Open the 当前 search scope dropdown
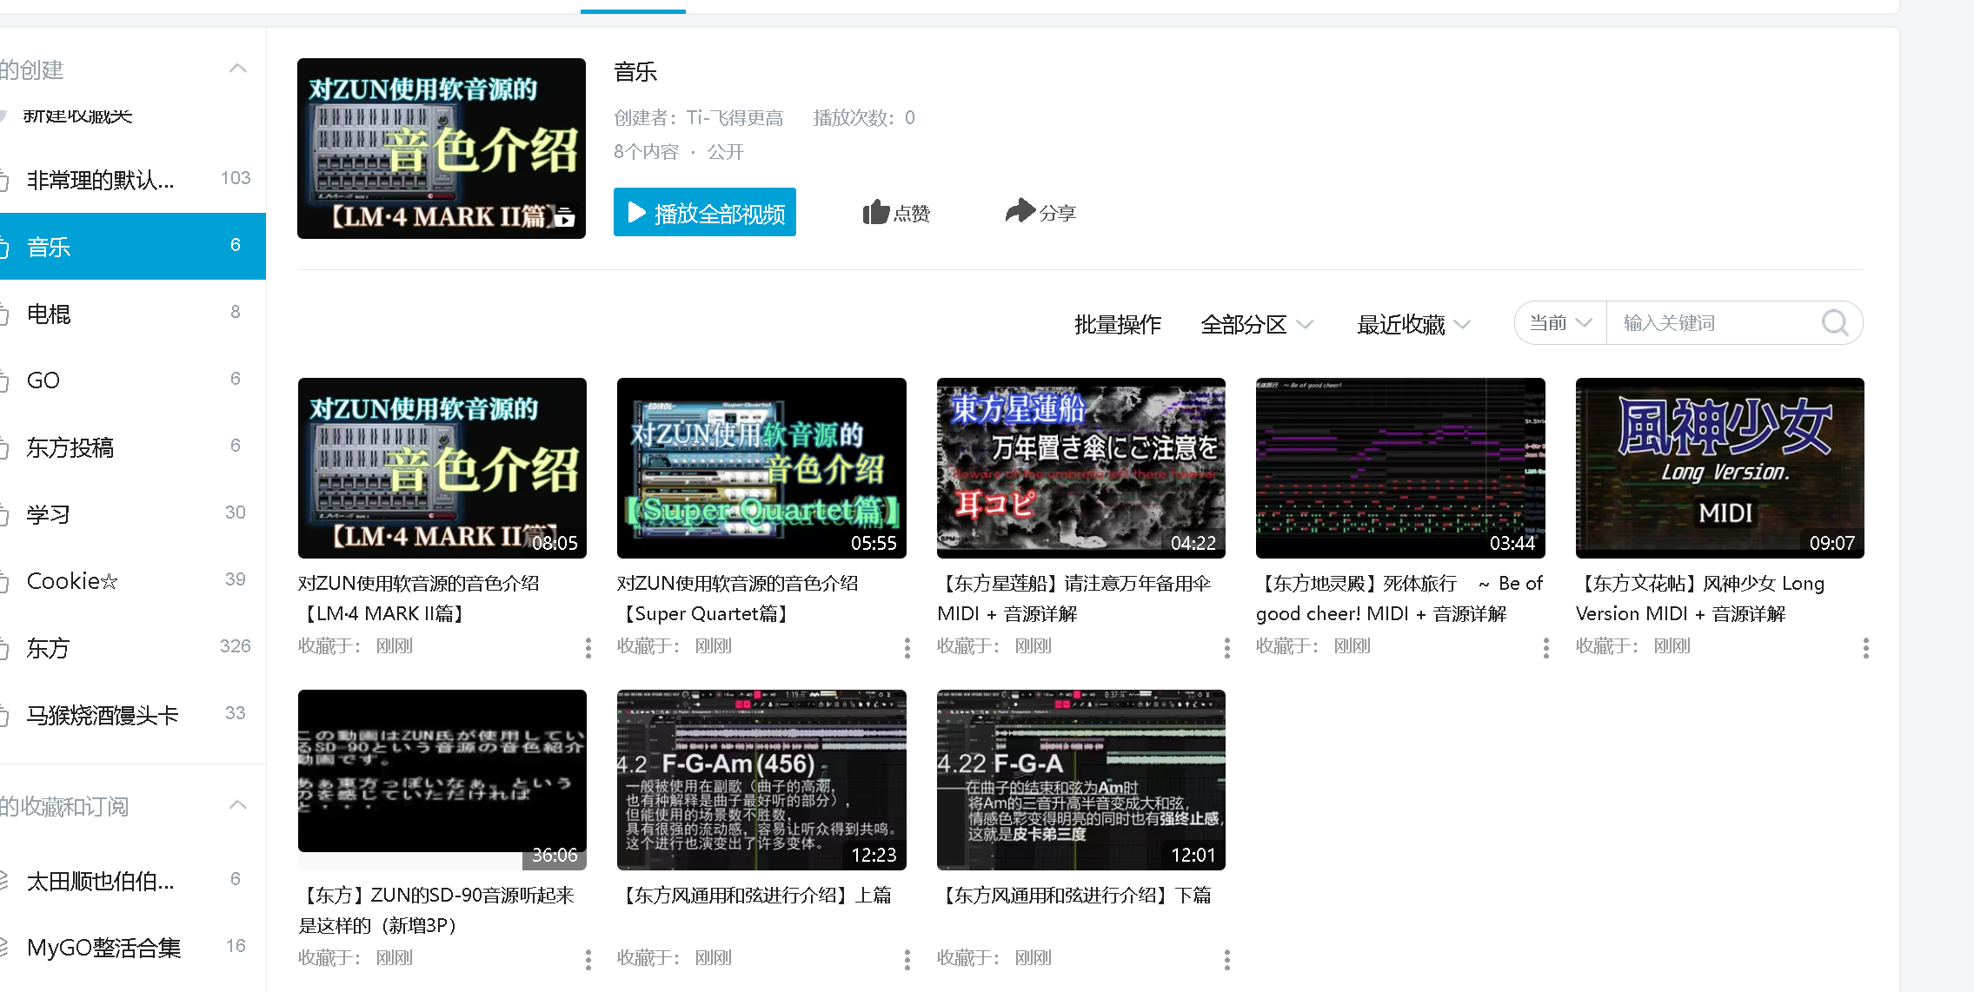1974x992 pixels. click(1561, 323)
